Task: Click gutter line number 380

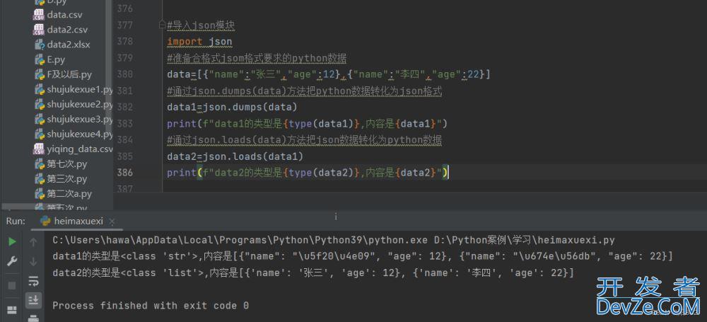Action: point(124,74)
